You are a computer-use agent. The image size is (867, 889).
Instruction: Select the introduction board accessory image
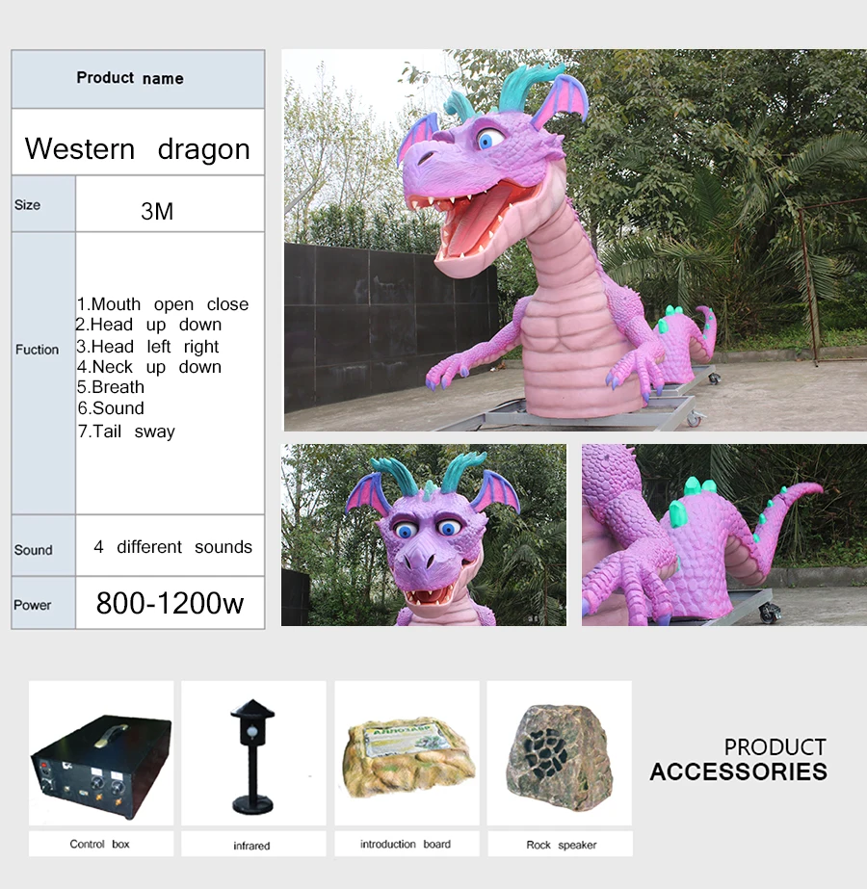[407, 753]
